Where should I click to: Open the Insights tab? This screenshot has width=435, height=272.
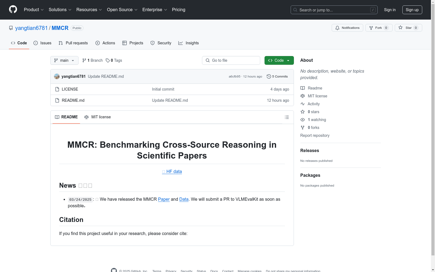(x=189, y=43)
